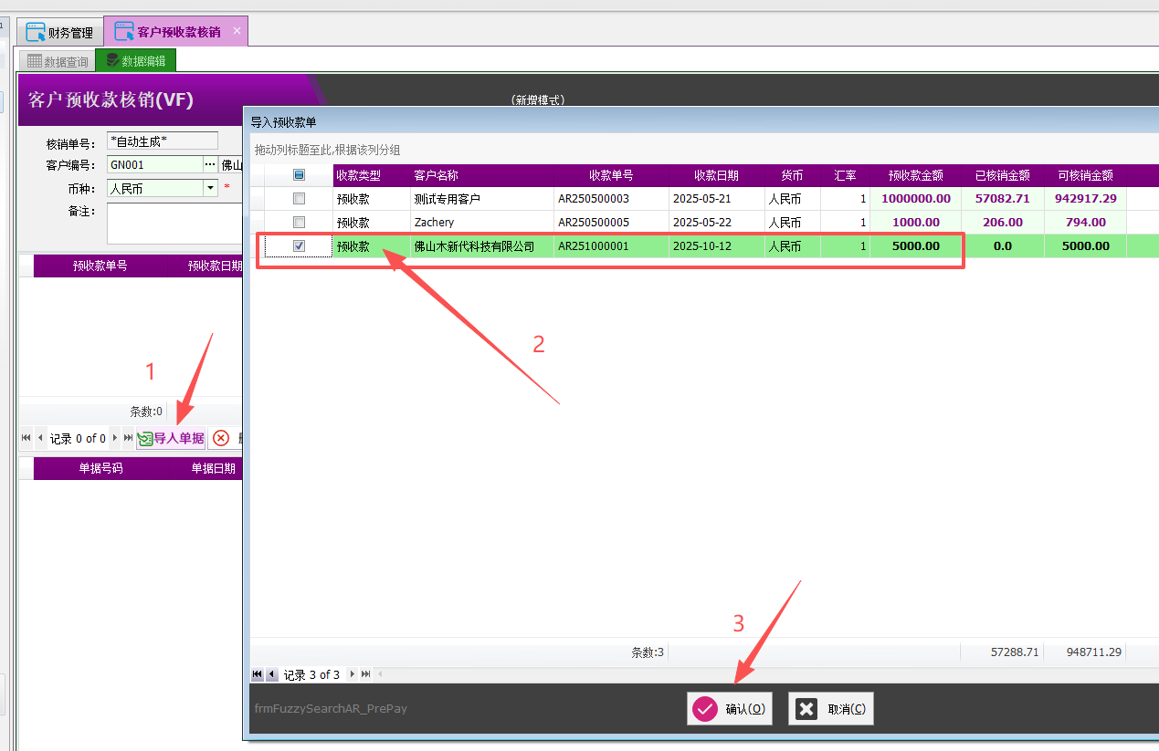Sort by 收款日期 column header

click(716, 175)
